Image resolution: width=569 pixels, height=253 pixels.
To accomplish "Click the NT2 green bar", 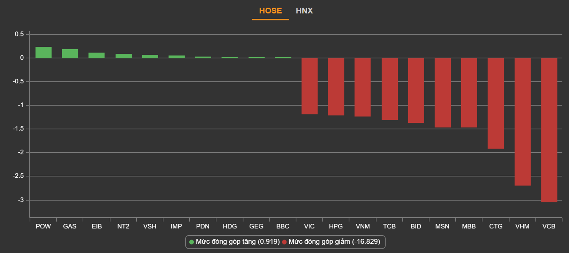I will click(x=124, y=56).
